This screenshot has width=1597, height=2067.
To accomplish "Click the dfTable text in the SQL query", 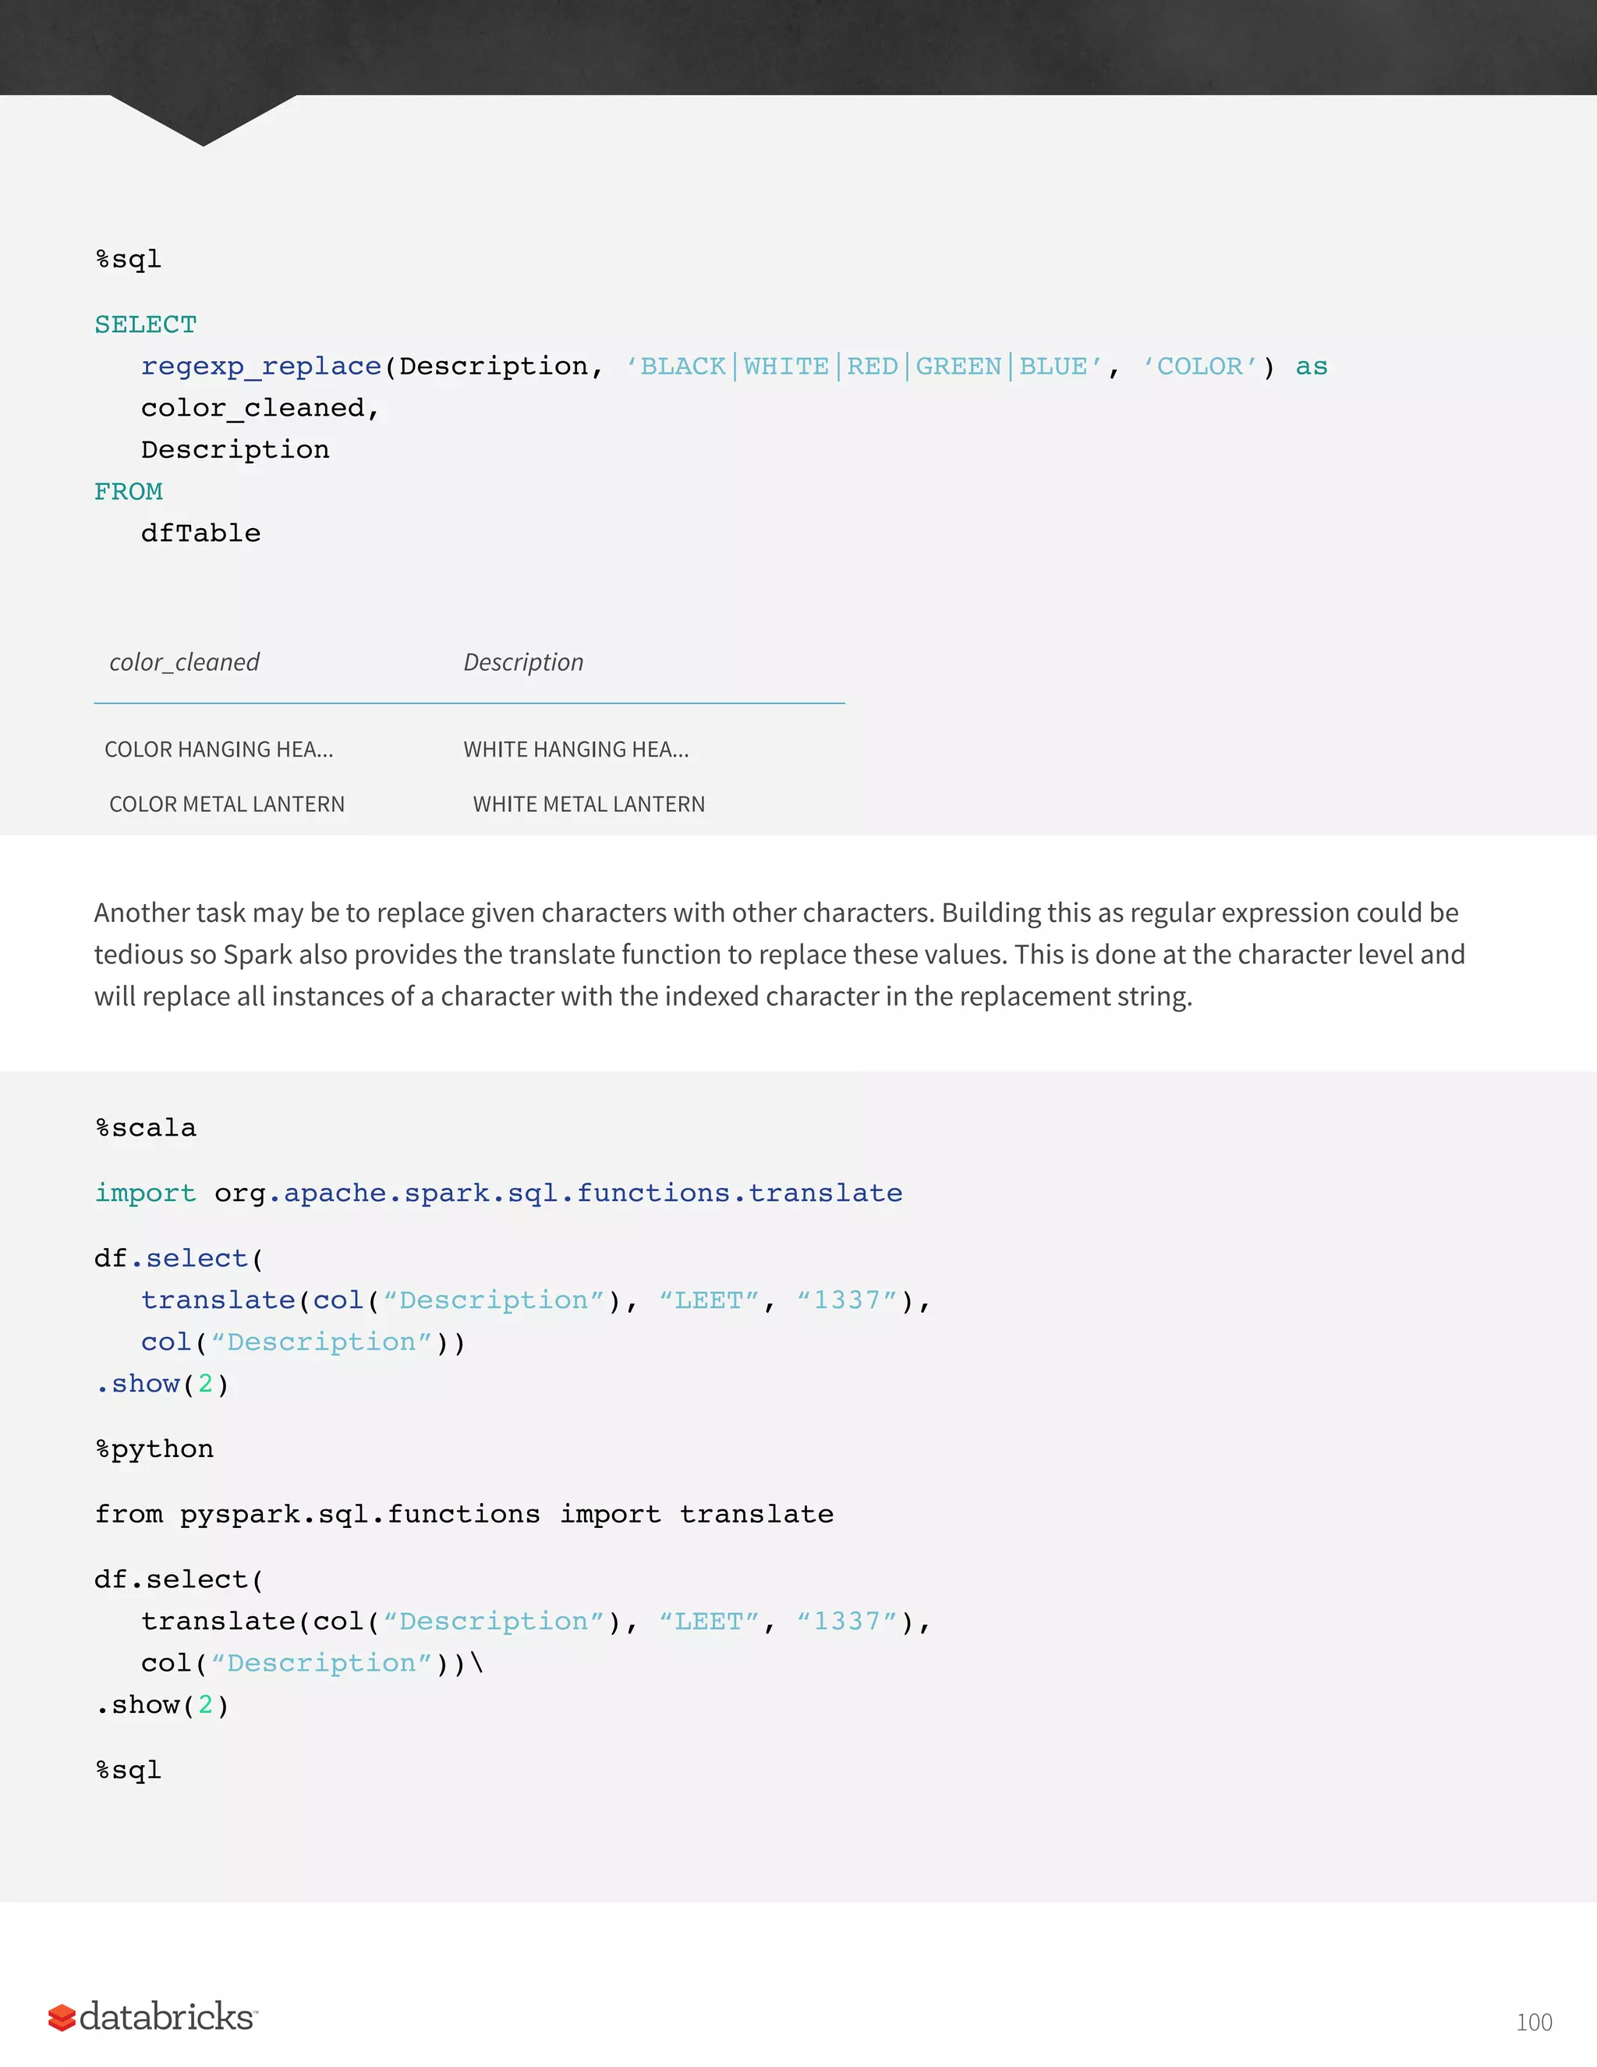I will (200, 533).
